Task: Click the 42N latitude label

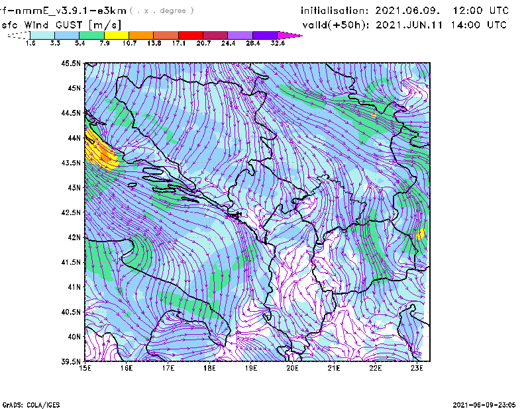Action: [74, 237]
